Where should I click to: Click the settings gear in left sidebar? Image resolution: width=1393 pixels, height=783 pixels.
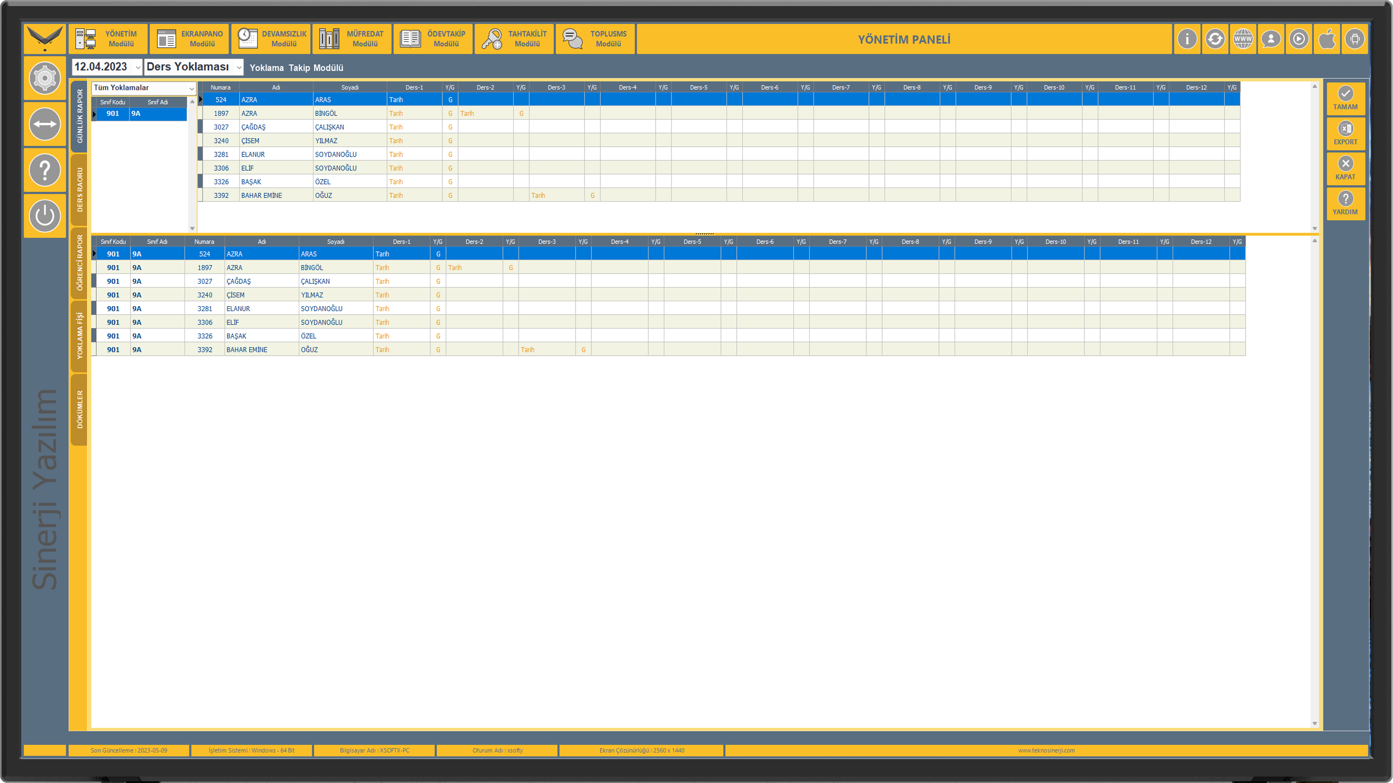pyautogui.click(x=45, y=78)
